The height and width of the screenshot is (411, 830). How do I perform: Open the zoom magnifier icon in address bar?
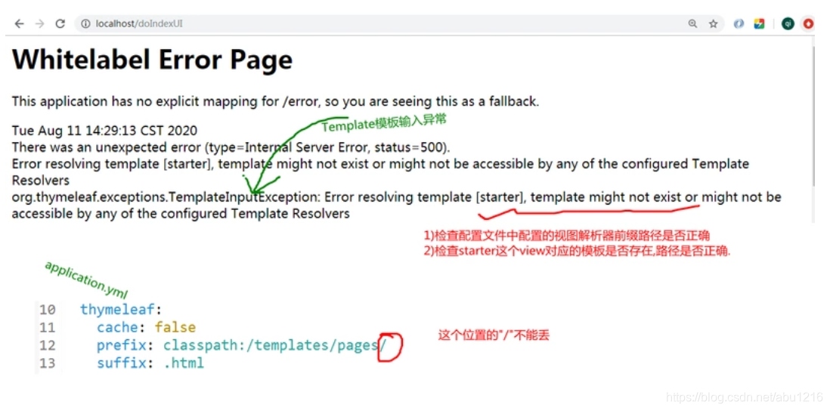[692, 24]
